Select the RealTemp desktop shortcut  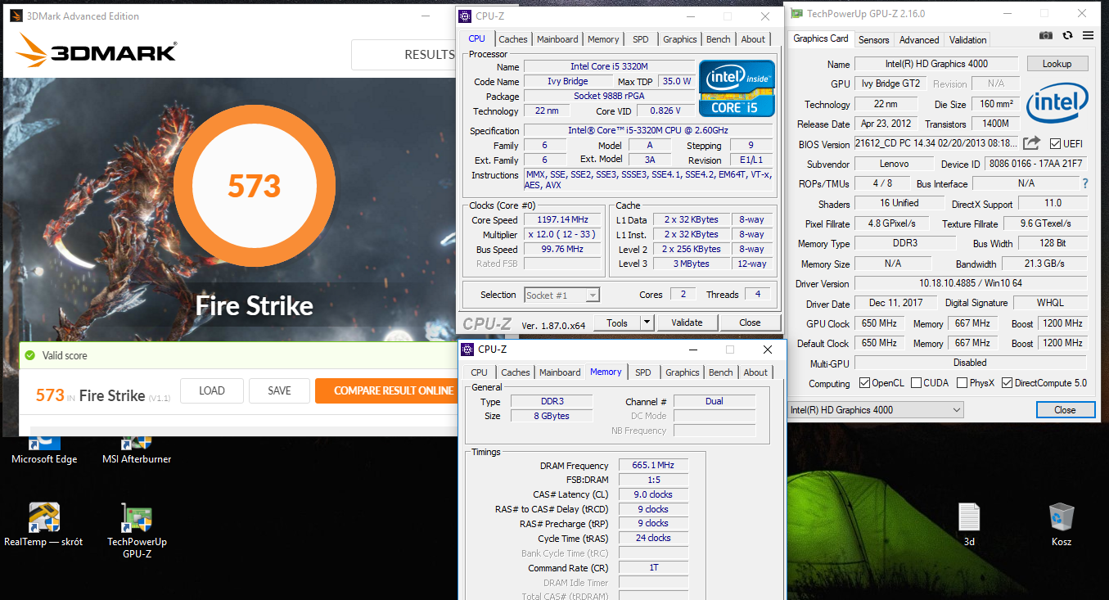tap(43, 525)
